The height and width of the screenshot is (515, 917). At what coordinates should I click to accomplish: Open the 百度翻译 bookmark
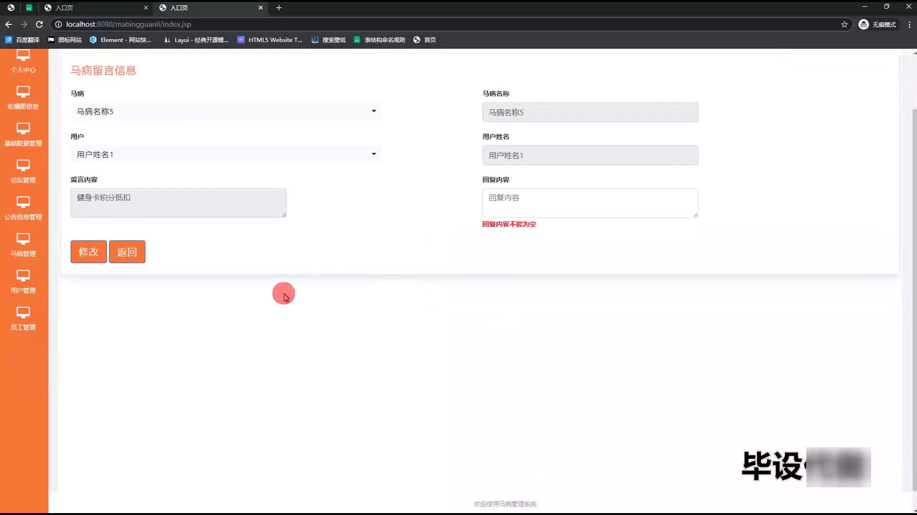22,40
